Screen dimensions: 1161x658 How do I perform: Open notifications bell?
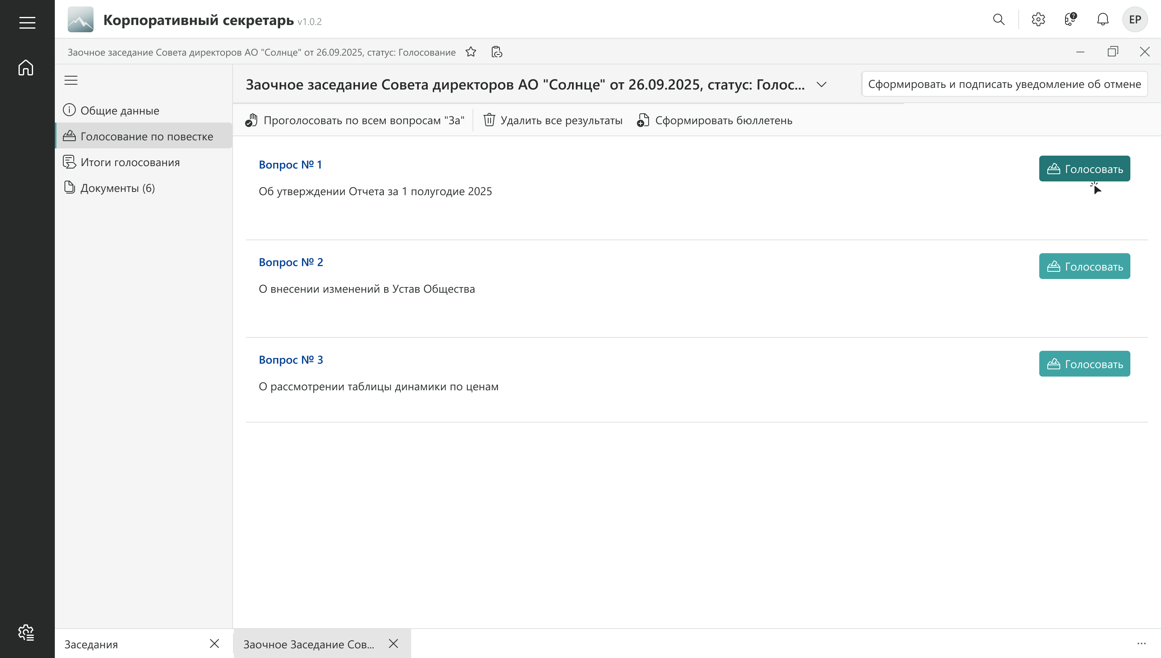point(1103,19)
